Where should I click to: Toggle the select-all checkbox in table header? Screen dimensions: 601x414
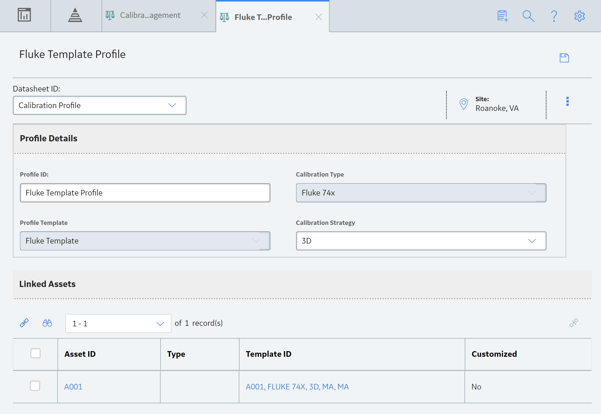(36, 353)
